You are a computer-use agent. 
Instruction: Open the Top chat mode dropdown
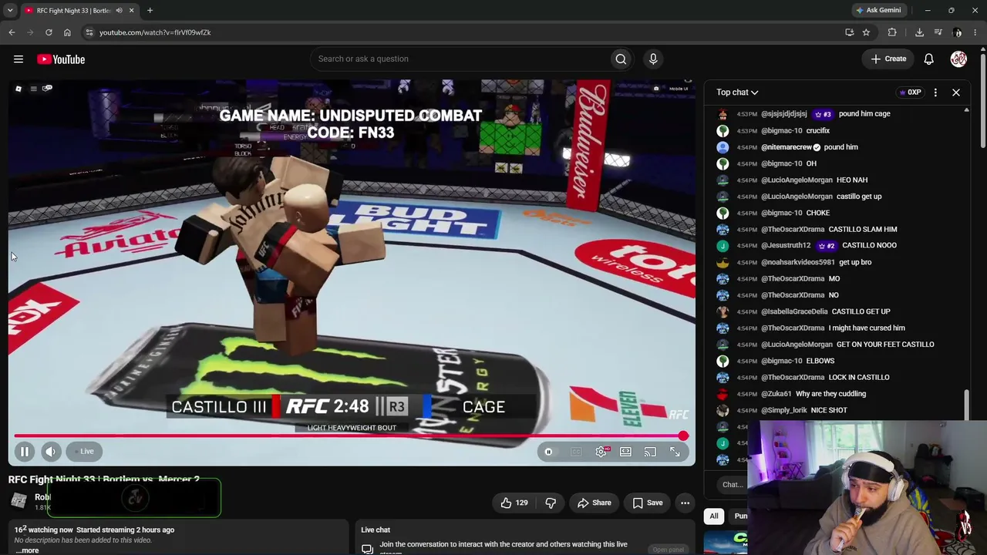(x=737, y=92)
